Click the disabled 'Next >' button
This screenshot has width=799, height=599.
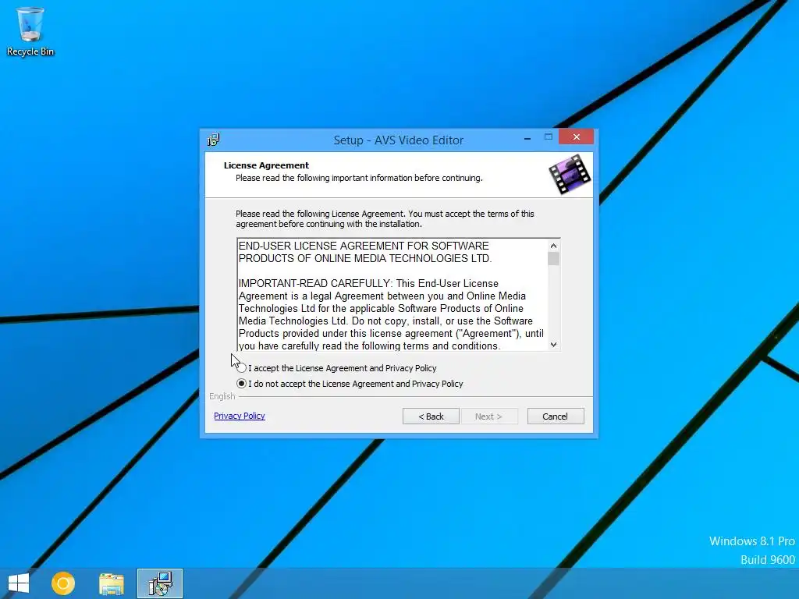(488, 416)
